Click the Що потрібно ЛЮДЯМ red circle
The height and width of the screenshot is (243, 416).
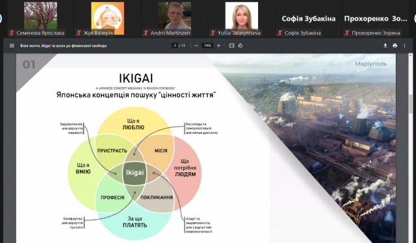(185, 168)
